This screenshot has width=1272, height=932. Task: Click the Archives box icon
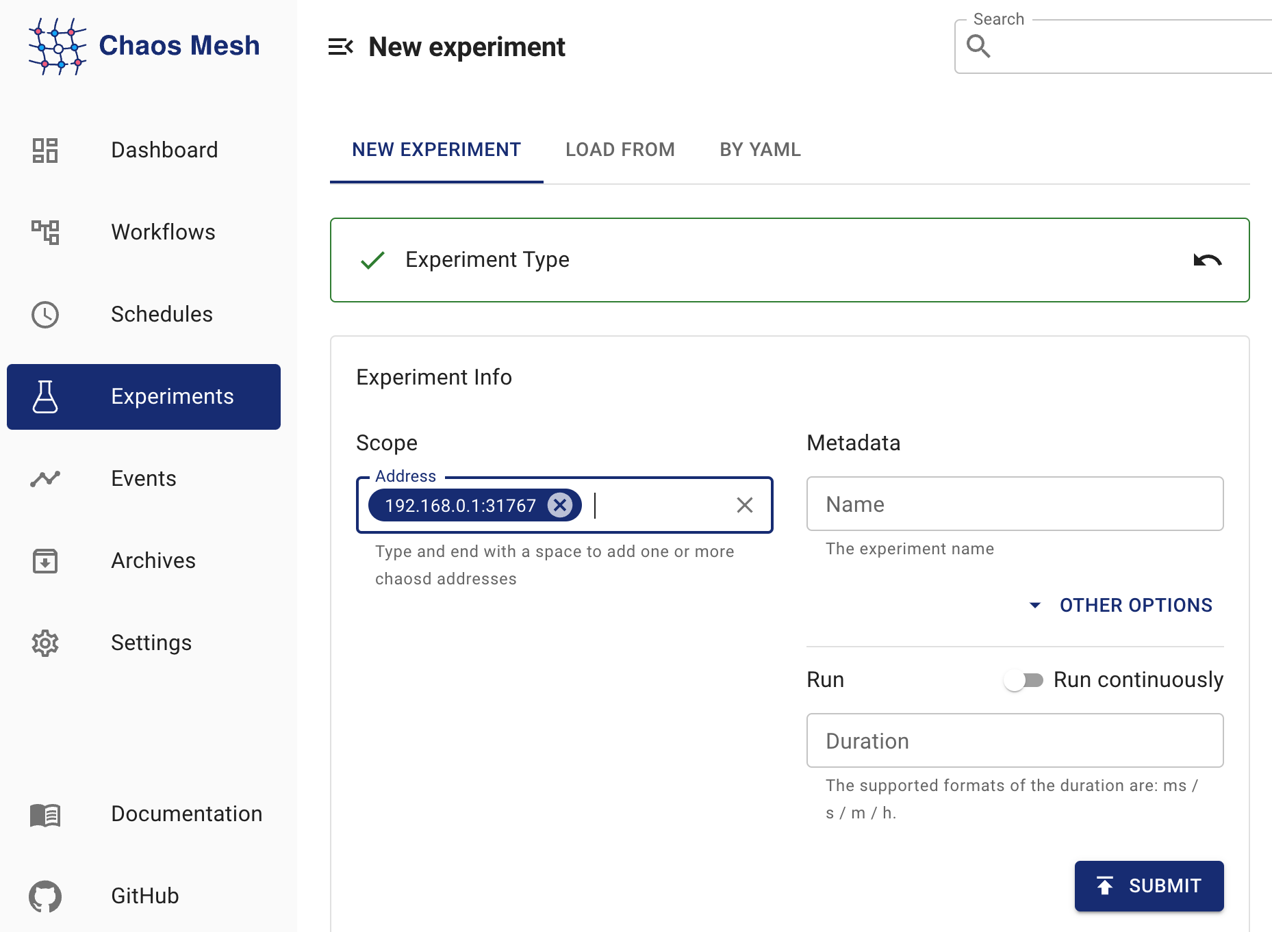click(45, 560)
